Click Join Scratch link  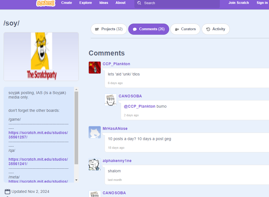pos(238,3)
